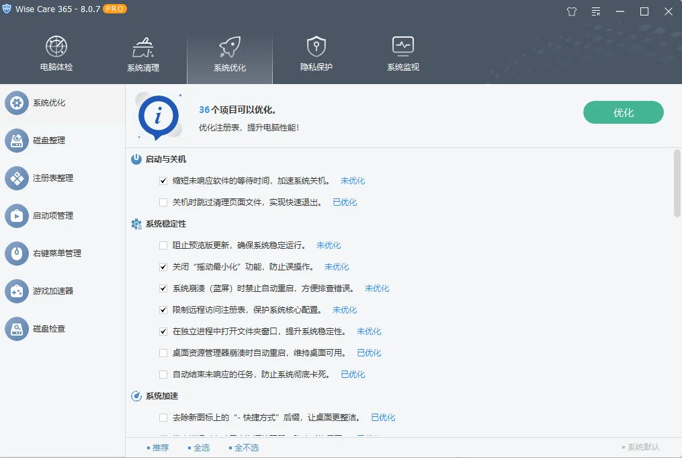Open the title bar menu list icon
Image resolution: width=682 pixels, height=458 pixels.
(596, 11)
